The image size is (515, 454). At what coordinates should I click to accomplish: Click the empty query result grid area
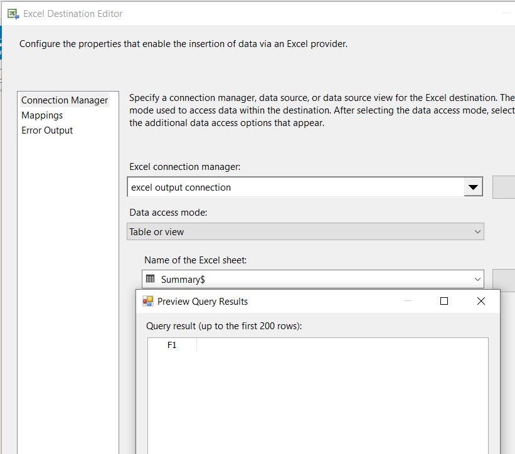(x=317, y=401)
